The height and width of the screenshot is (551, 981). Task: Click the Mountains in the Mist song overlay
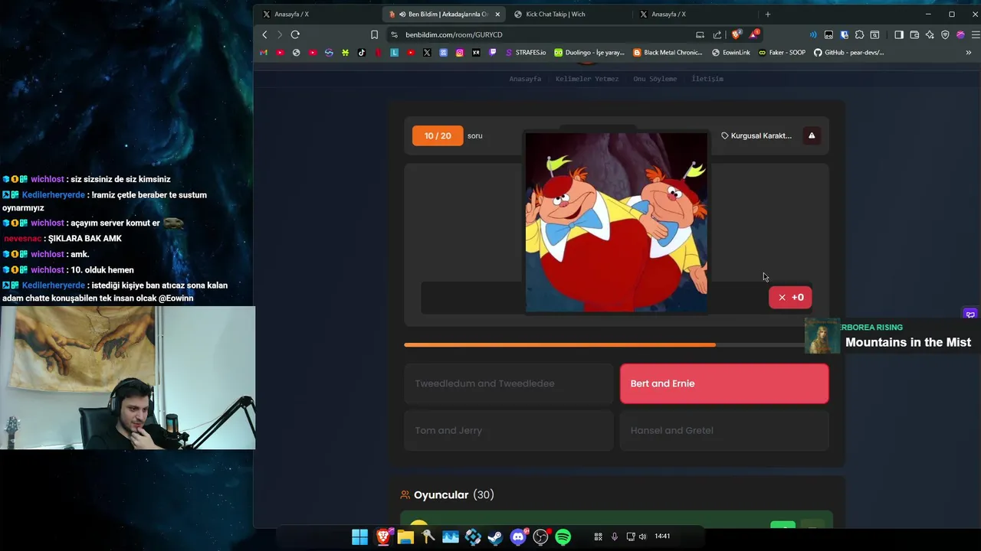point(892,336)
